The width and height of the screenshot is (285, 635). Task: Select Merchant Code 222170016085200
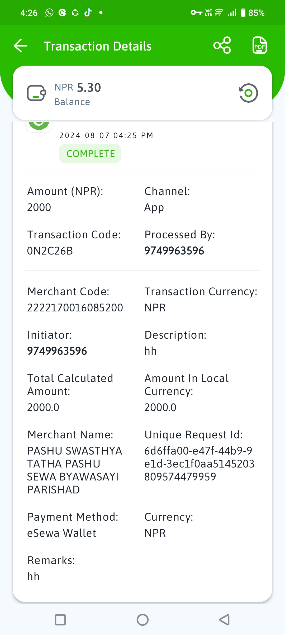[x=75, y=308]
